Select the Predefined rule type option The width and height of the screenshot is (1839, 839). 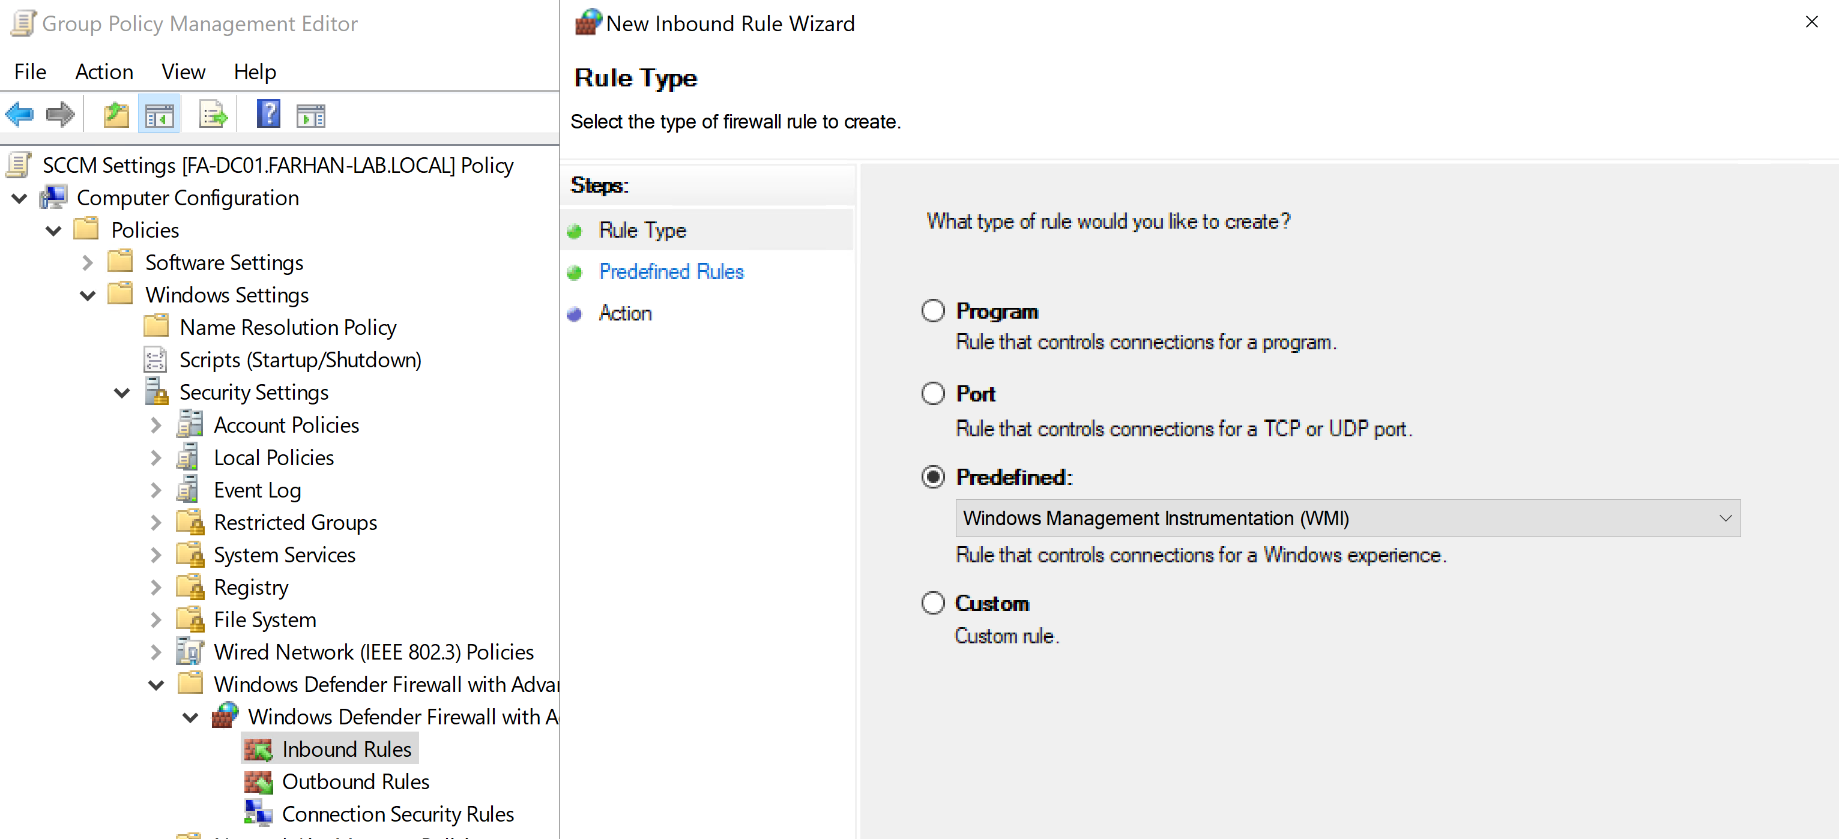933,477
